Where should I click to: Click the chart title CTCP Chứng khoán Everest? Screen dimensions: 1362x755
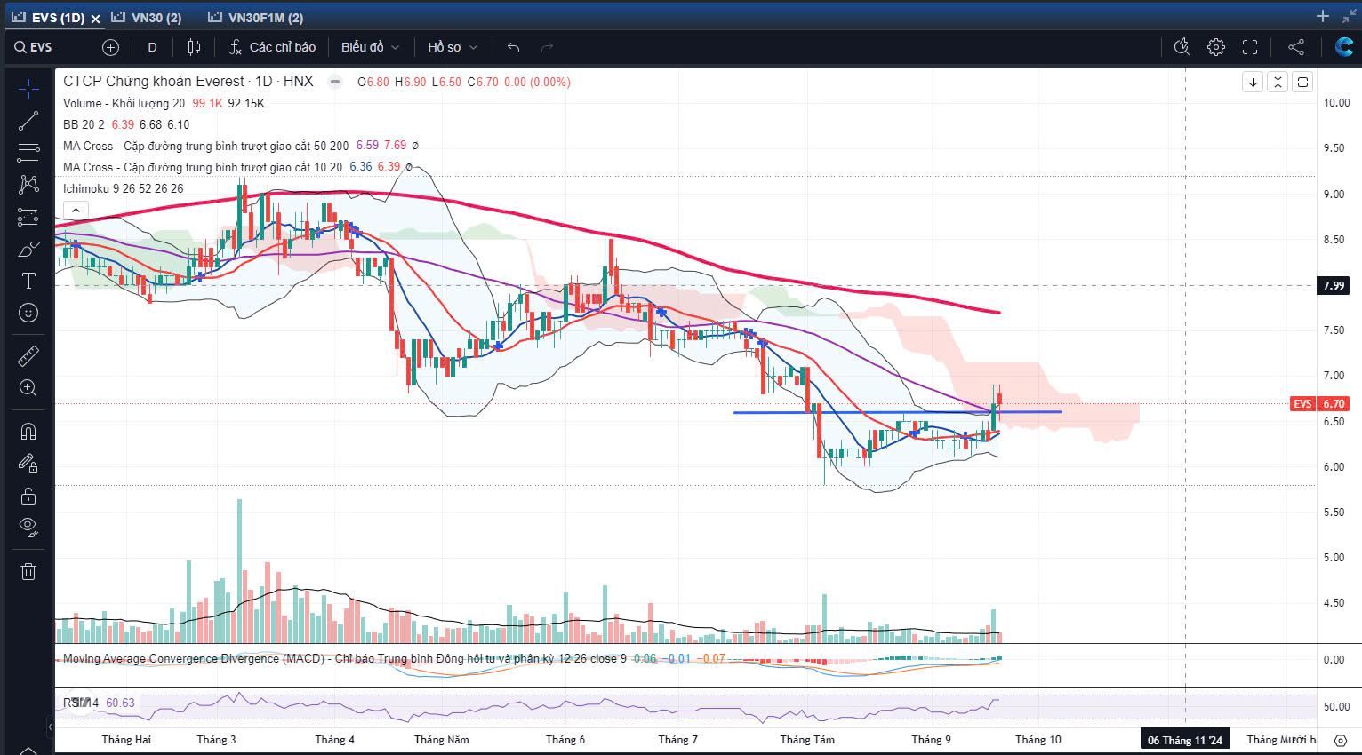pos(154,81)
